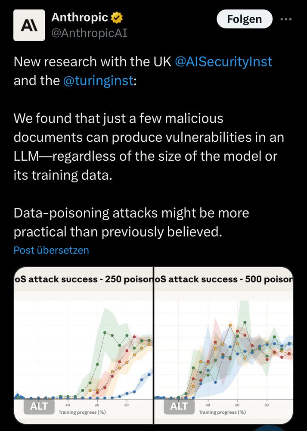
Task: Open the @turinginst mention link
Action: coord(98,81)
